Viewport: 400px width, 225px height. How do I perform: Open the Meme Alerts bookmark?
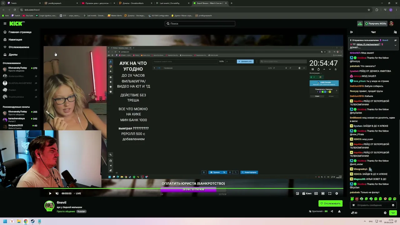coord(115,16)
